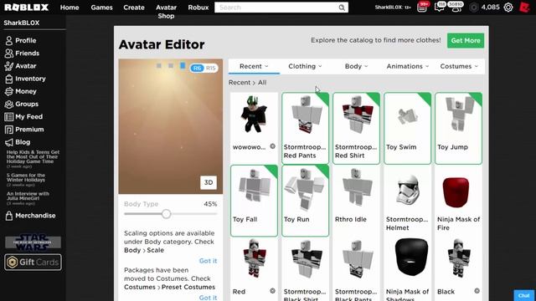Screen dimensions: 536x301
Task: Open the friend requests icon in header
Action: click(456, 7)
